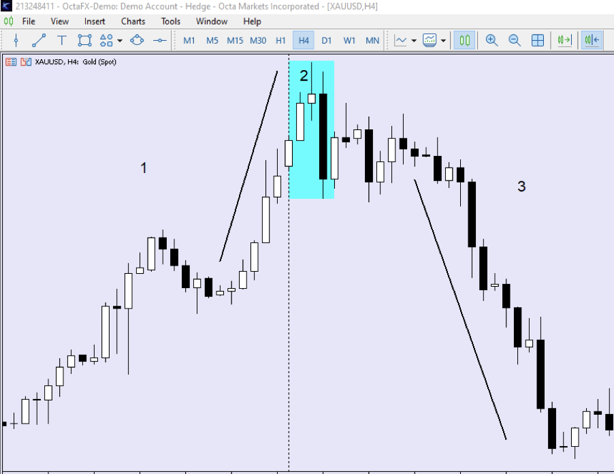Image resolution: width=614 pixels, height=474 pixels.
Task: Zoom in on the chart
Action: 491,40
